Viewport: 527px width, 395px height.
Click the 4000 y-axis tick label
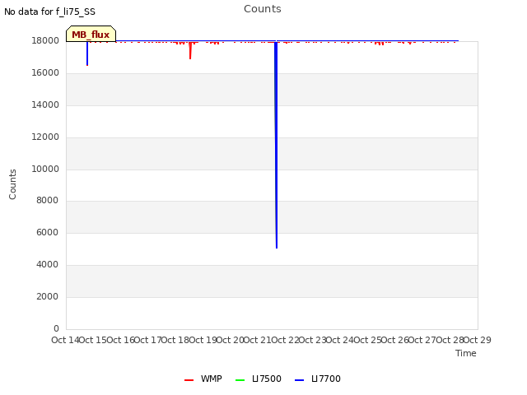48,264
